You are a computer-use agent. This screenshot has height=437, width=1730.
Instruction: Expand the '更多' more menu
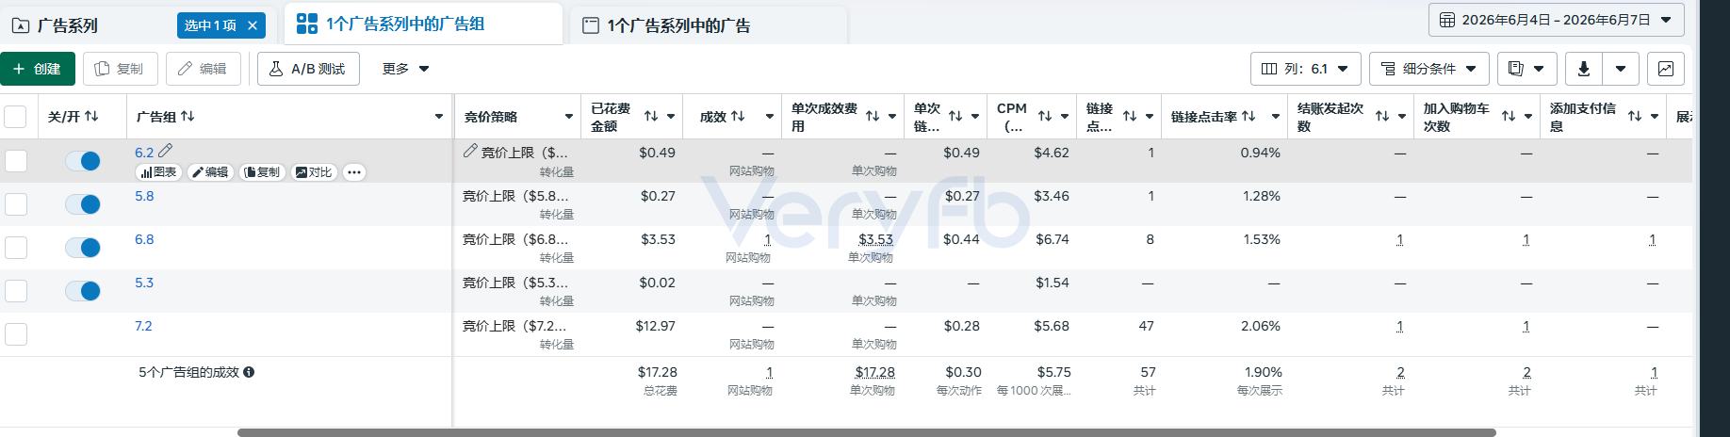[x=405, y=69]
